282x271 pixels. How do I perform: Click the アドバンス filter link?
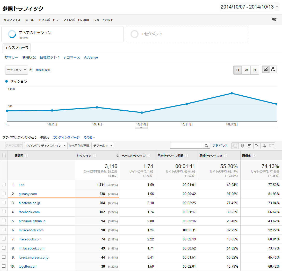(220, 146)
